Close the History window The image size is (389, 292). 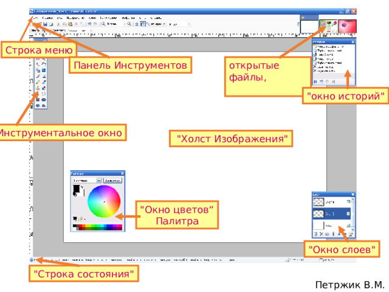[x=353, y=42]
